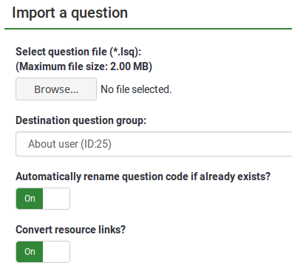Click the 'Select question file (*.lsq):' label
The image size is (292, 271).
click(78, 52)
